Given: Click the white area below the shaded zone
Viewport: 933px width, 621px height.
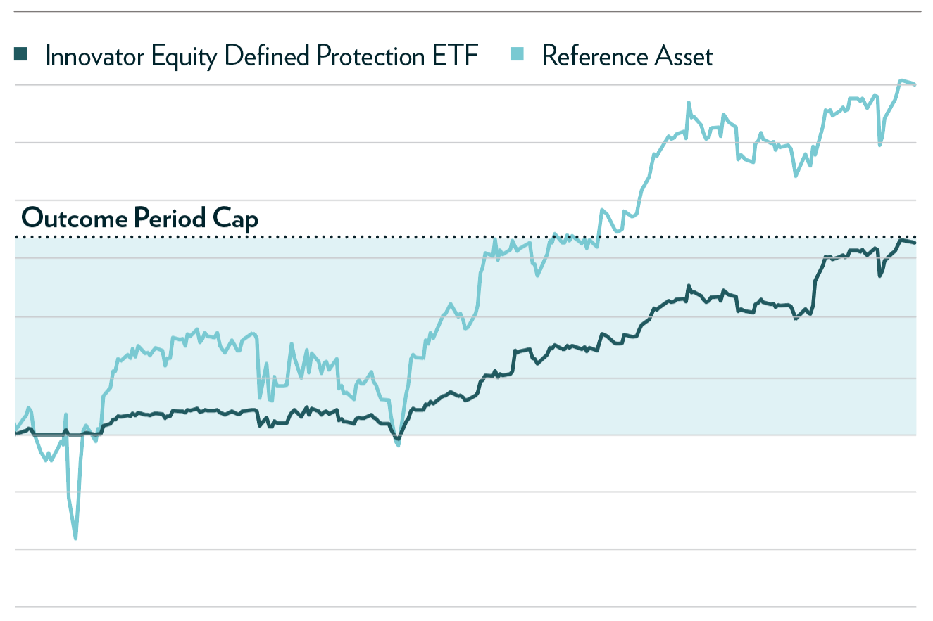Looking at the screenshot, I should [465, 520].
